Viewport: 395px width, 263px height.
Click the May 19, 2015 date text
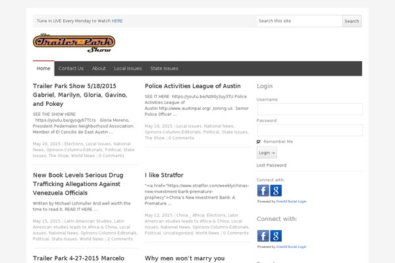pos(159,126)
